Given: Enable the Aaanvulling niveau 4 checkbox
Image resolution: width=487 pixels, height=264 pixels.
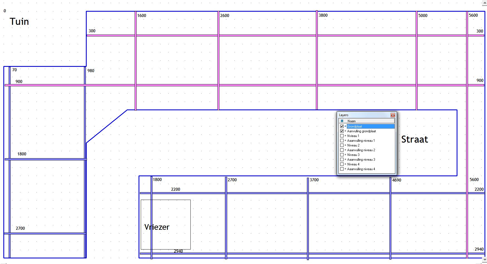Looking at the screenshot, I should pyautogui.click(x=342, y=169).
